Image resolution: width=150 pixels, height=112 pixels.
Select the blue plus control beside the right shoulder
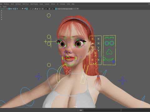click(122, 81)
